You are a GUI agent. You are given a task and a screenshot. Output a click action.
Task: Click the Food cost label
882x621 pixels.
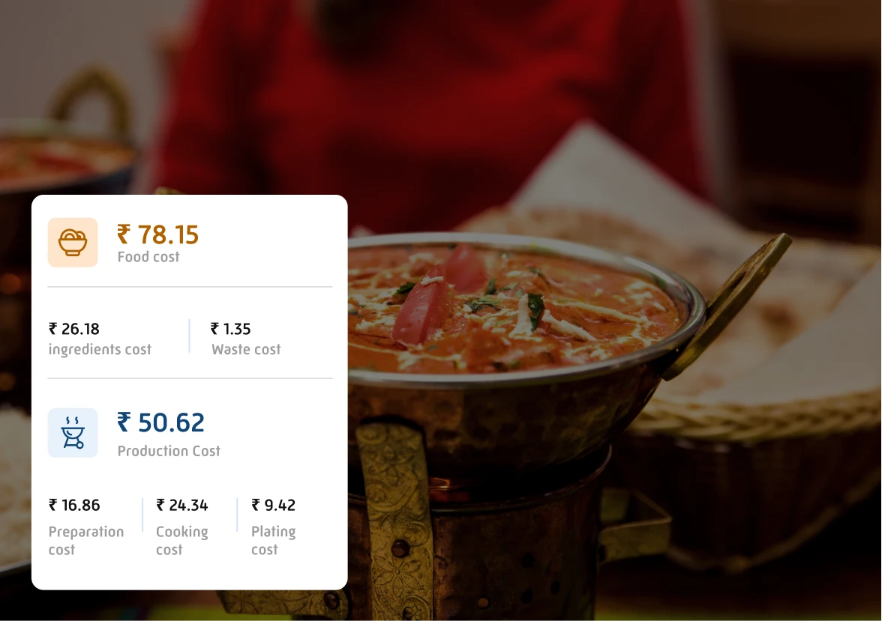tap(148, 257)
